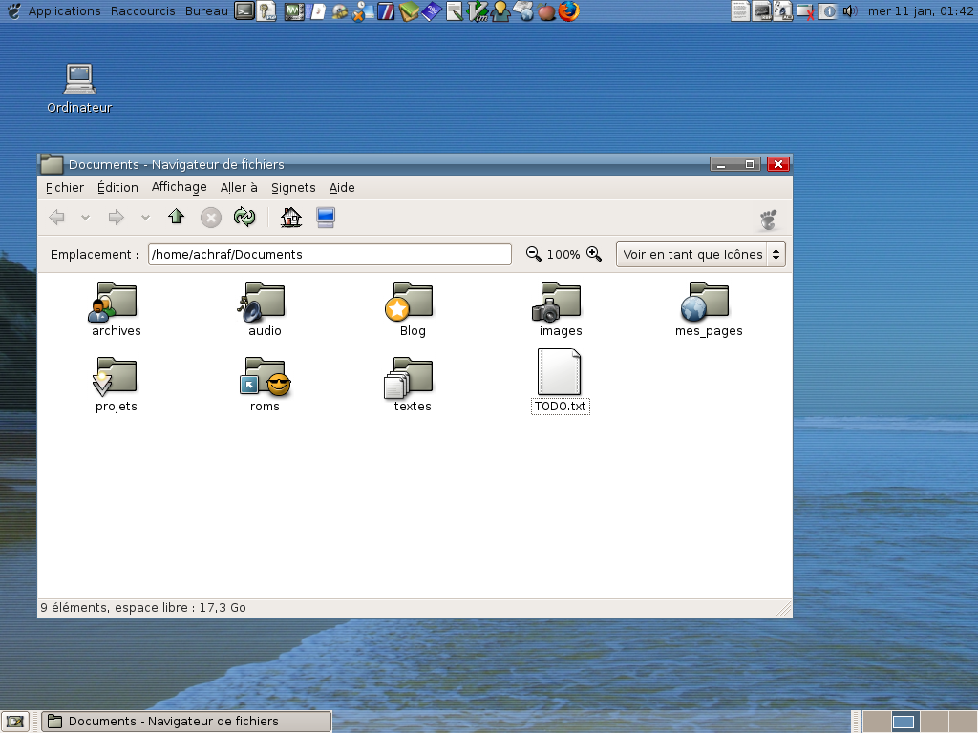Select the roms folder
The width and height of the screenshot is (978, 733).
click(265, 385)
